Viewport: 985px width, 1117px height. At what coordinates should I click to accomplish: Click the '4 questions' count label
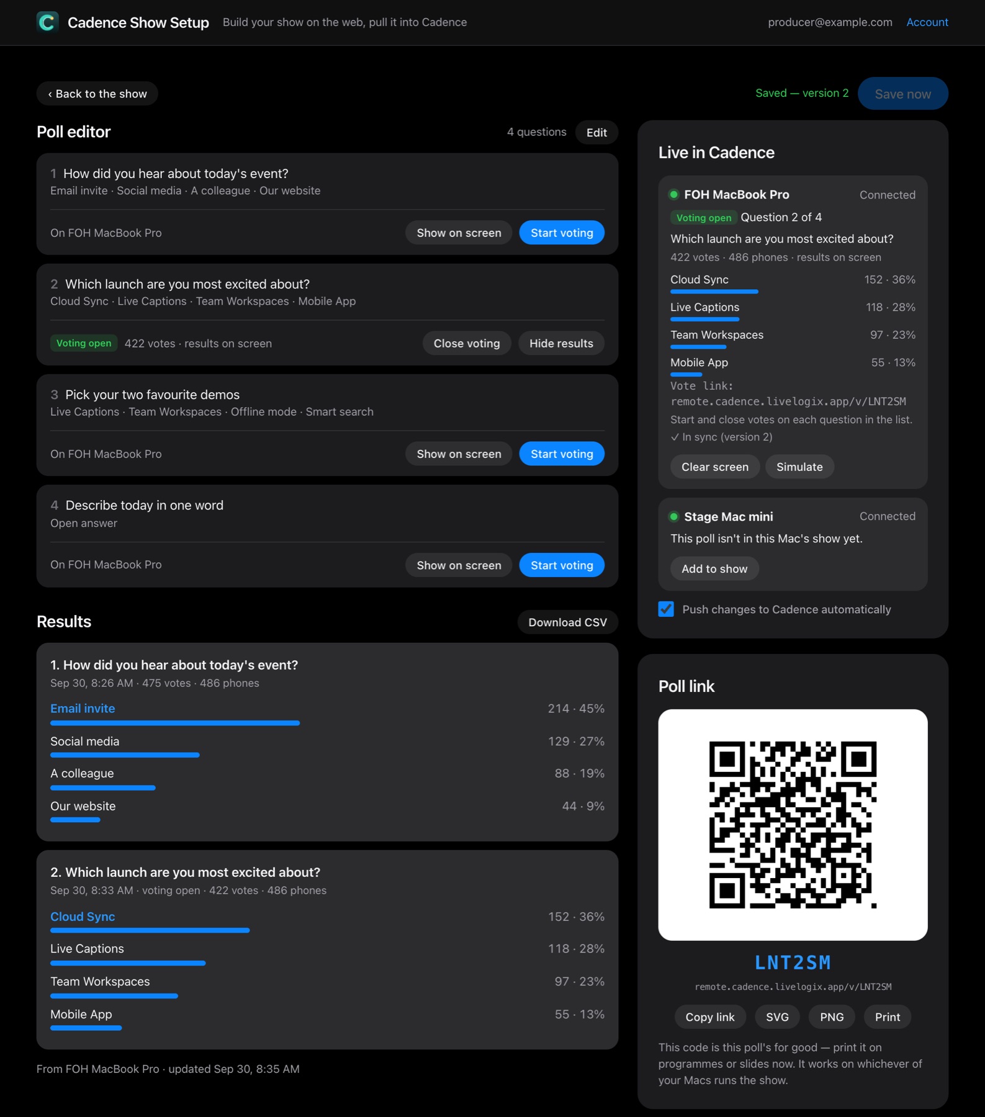(536, 132)
